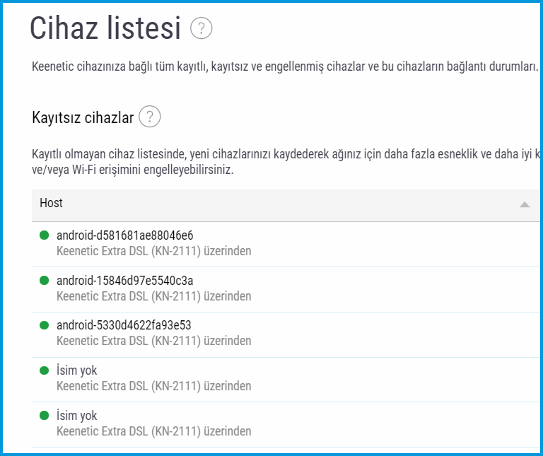Click Keenetic Extra DSL text under android-15846d97e5540c3a

click(153, 296)
